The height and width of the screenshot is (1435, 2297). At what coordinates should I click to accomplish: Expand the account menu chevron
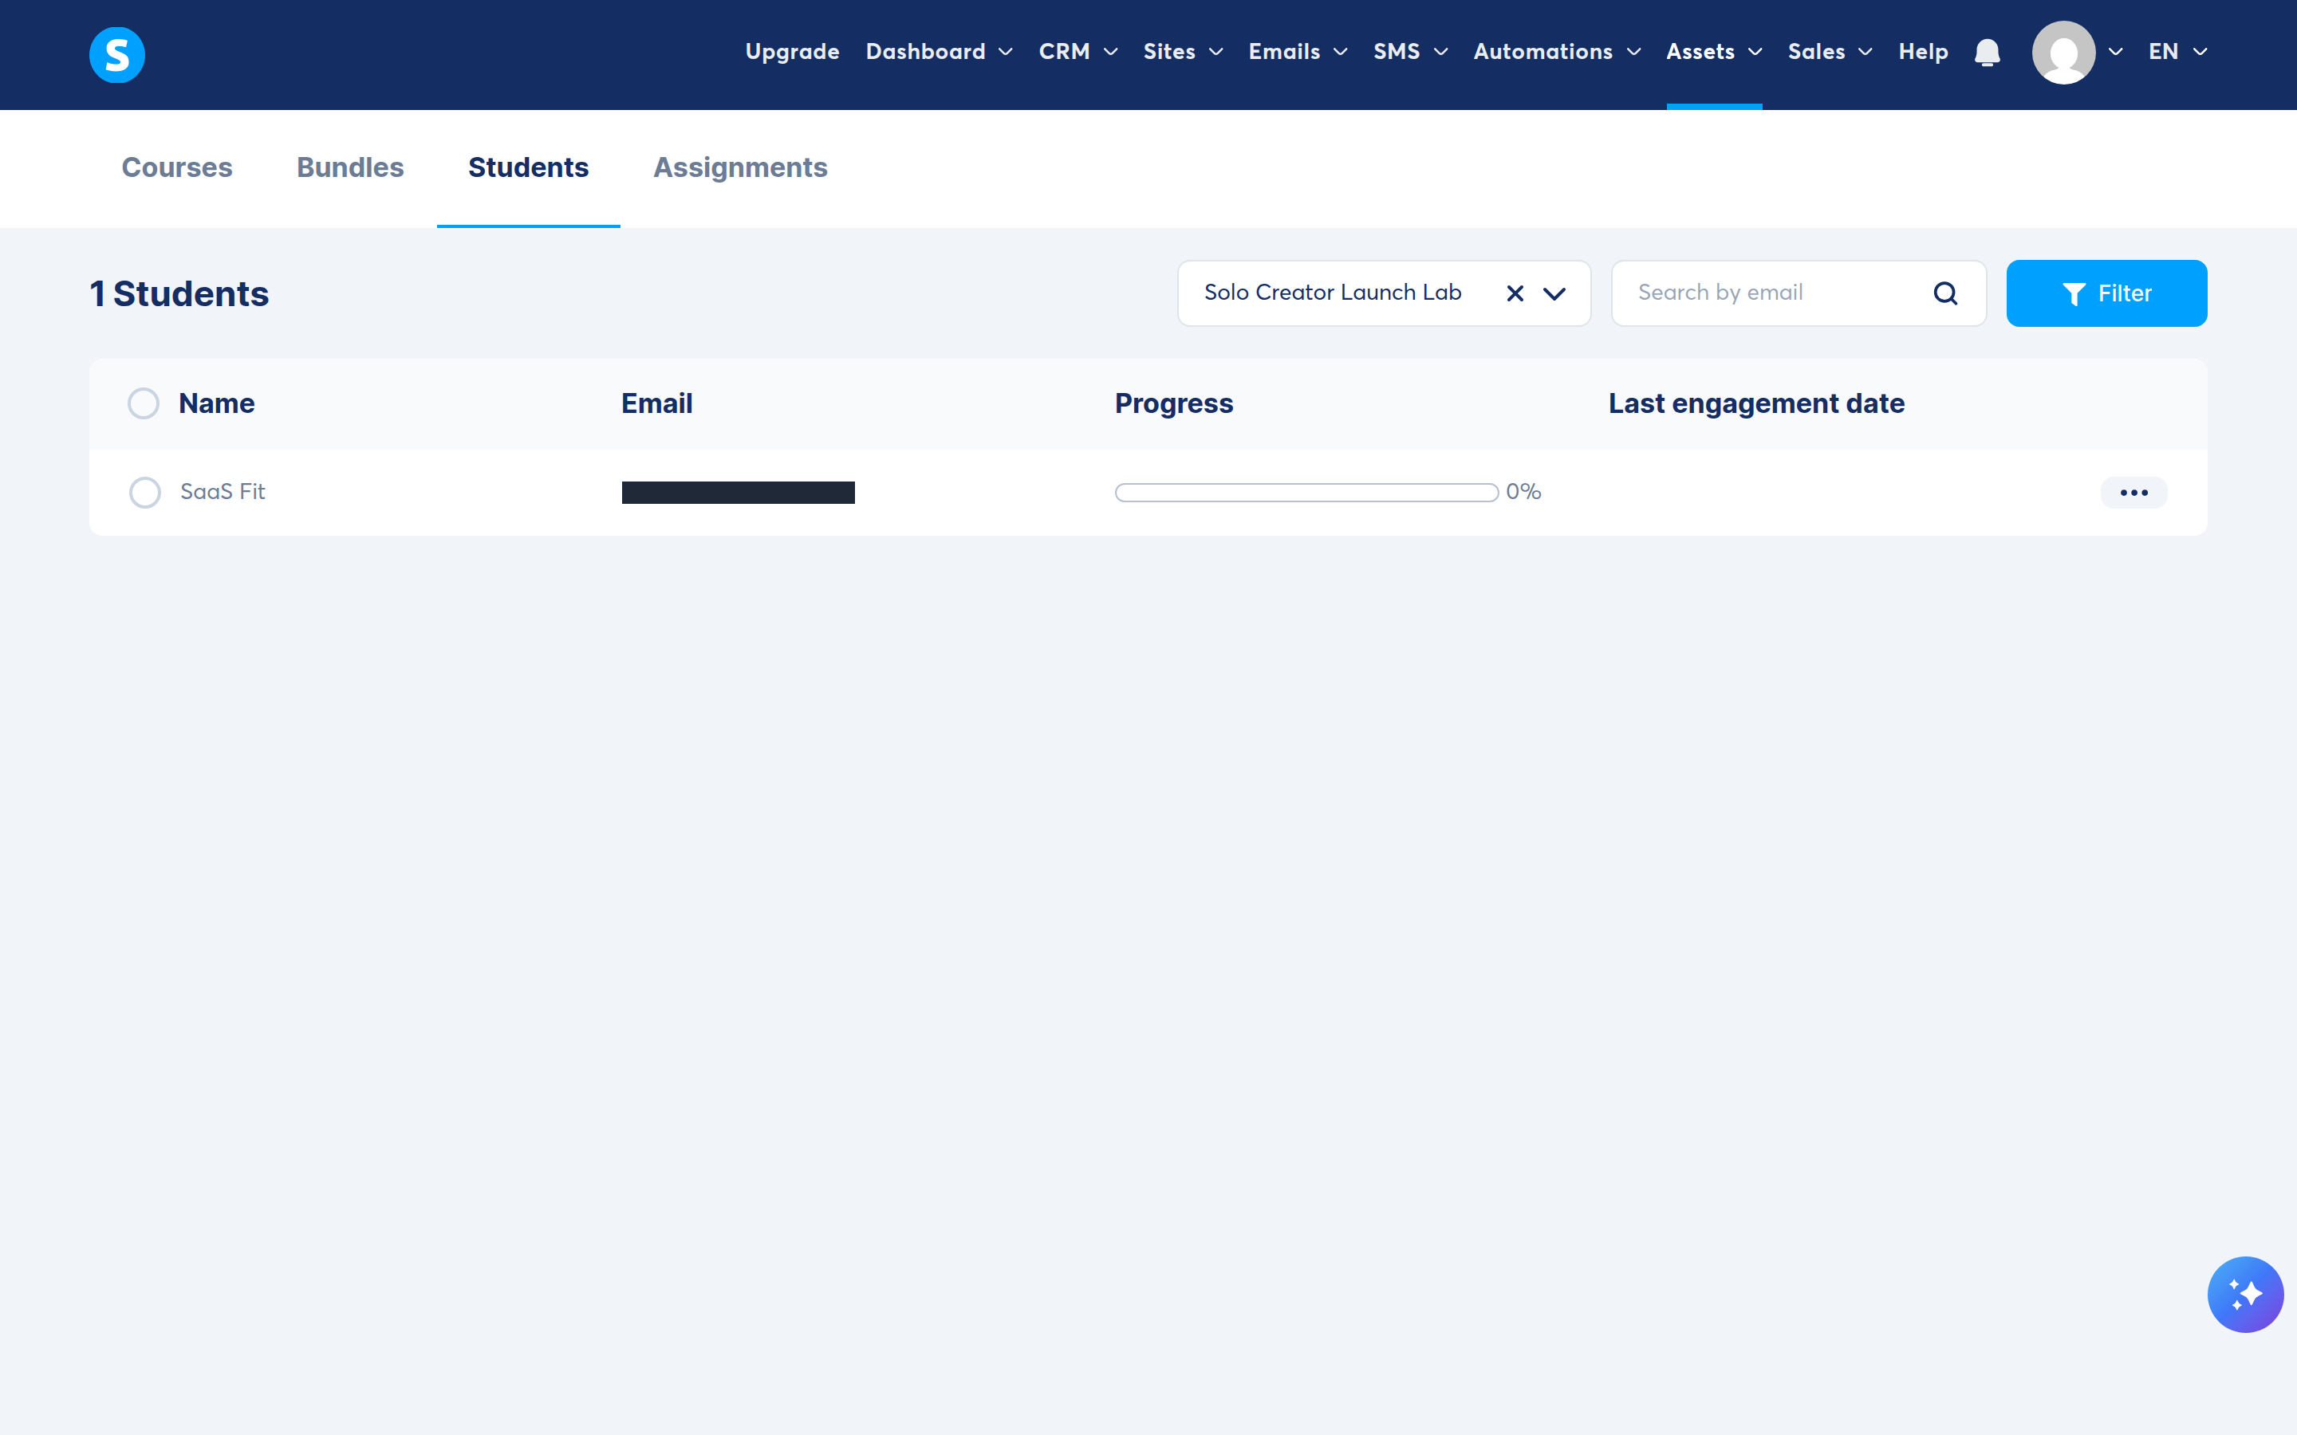2116,52
